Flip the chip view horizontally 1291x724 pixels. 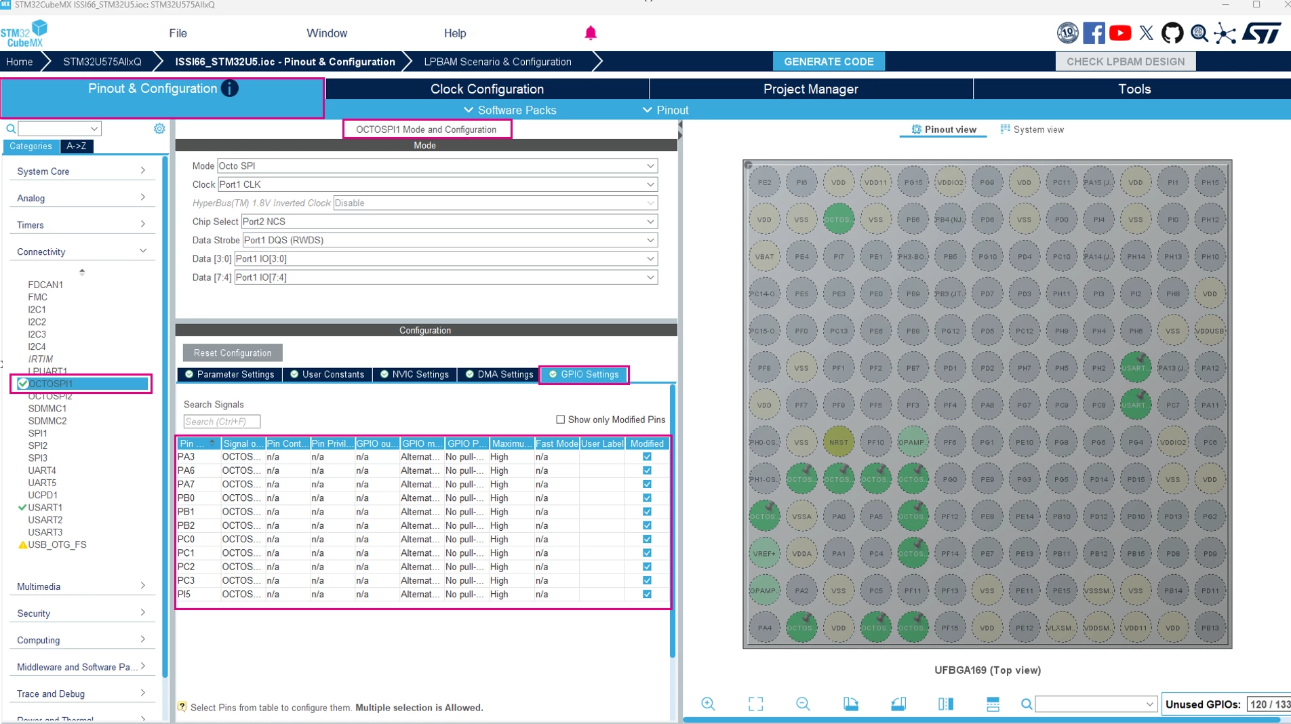(946, 704)
